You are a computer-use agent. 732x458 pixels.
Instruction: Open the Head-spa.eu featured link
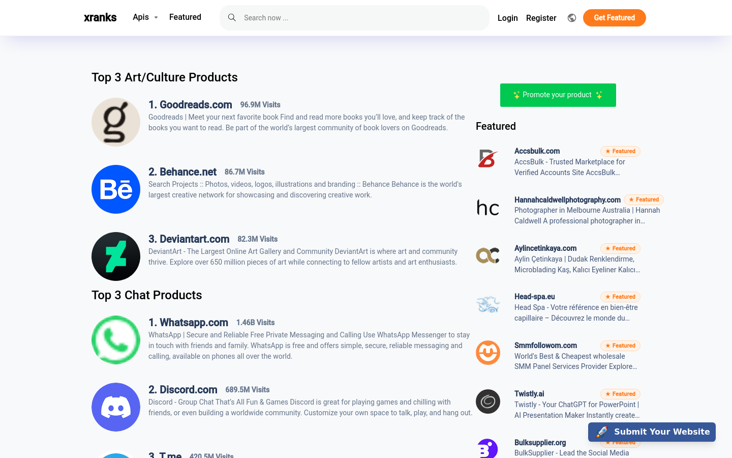pyautogui.click(x=535, y=297)
